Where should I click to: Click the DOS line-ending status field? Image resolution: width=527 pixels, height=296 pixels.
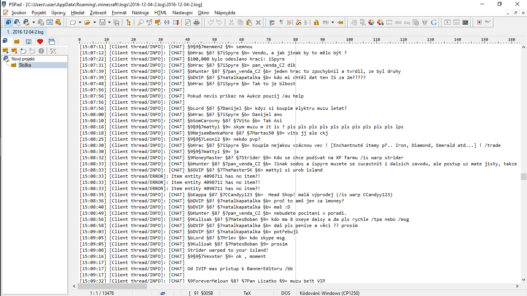click(x=285, y=293)
